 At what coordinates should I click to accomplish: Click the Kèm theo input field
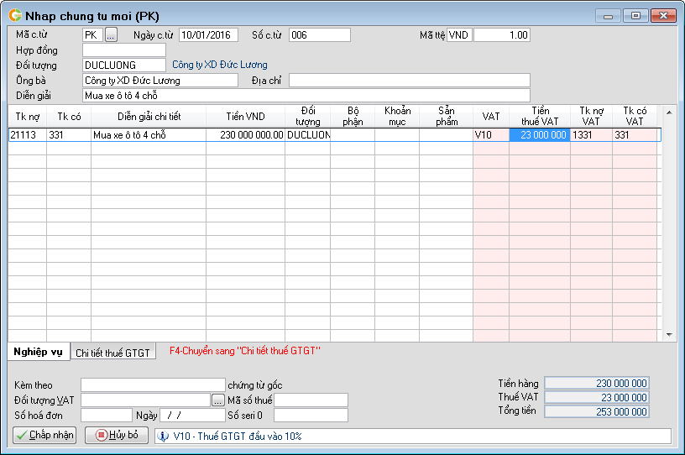point(153,385)
